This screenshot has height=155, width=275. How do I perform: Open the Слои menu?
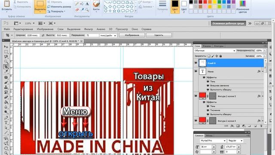(60, 29)
